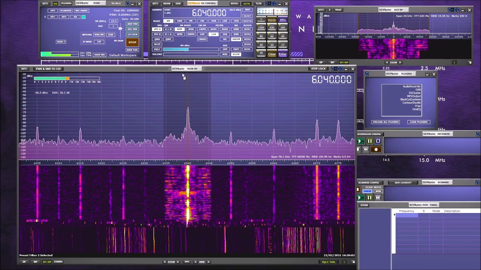Adjust the VOLUME slider bar
Screen dimensions: 481x270
(191, 54)
